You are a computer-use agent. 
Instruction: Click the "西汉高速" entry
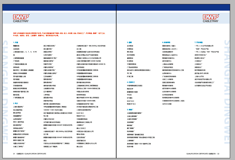click(16, 79)
